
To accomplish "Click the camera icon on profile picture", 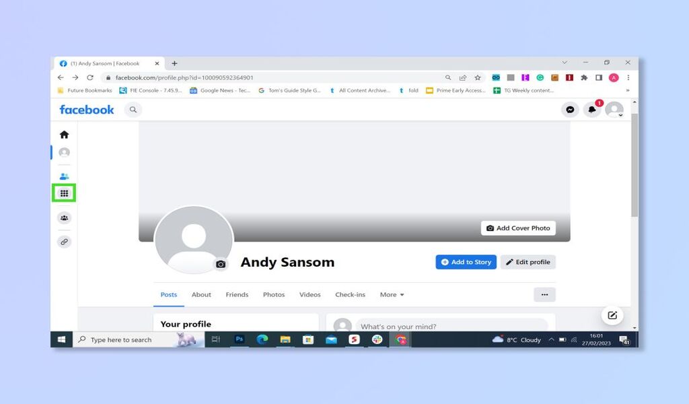I will tap(221, 264).
